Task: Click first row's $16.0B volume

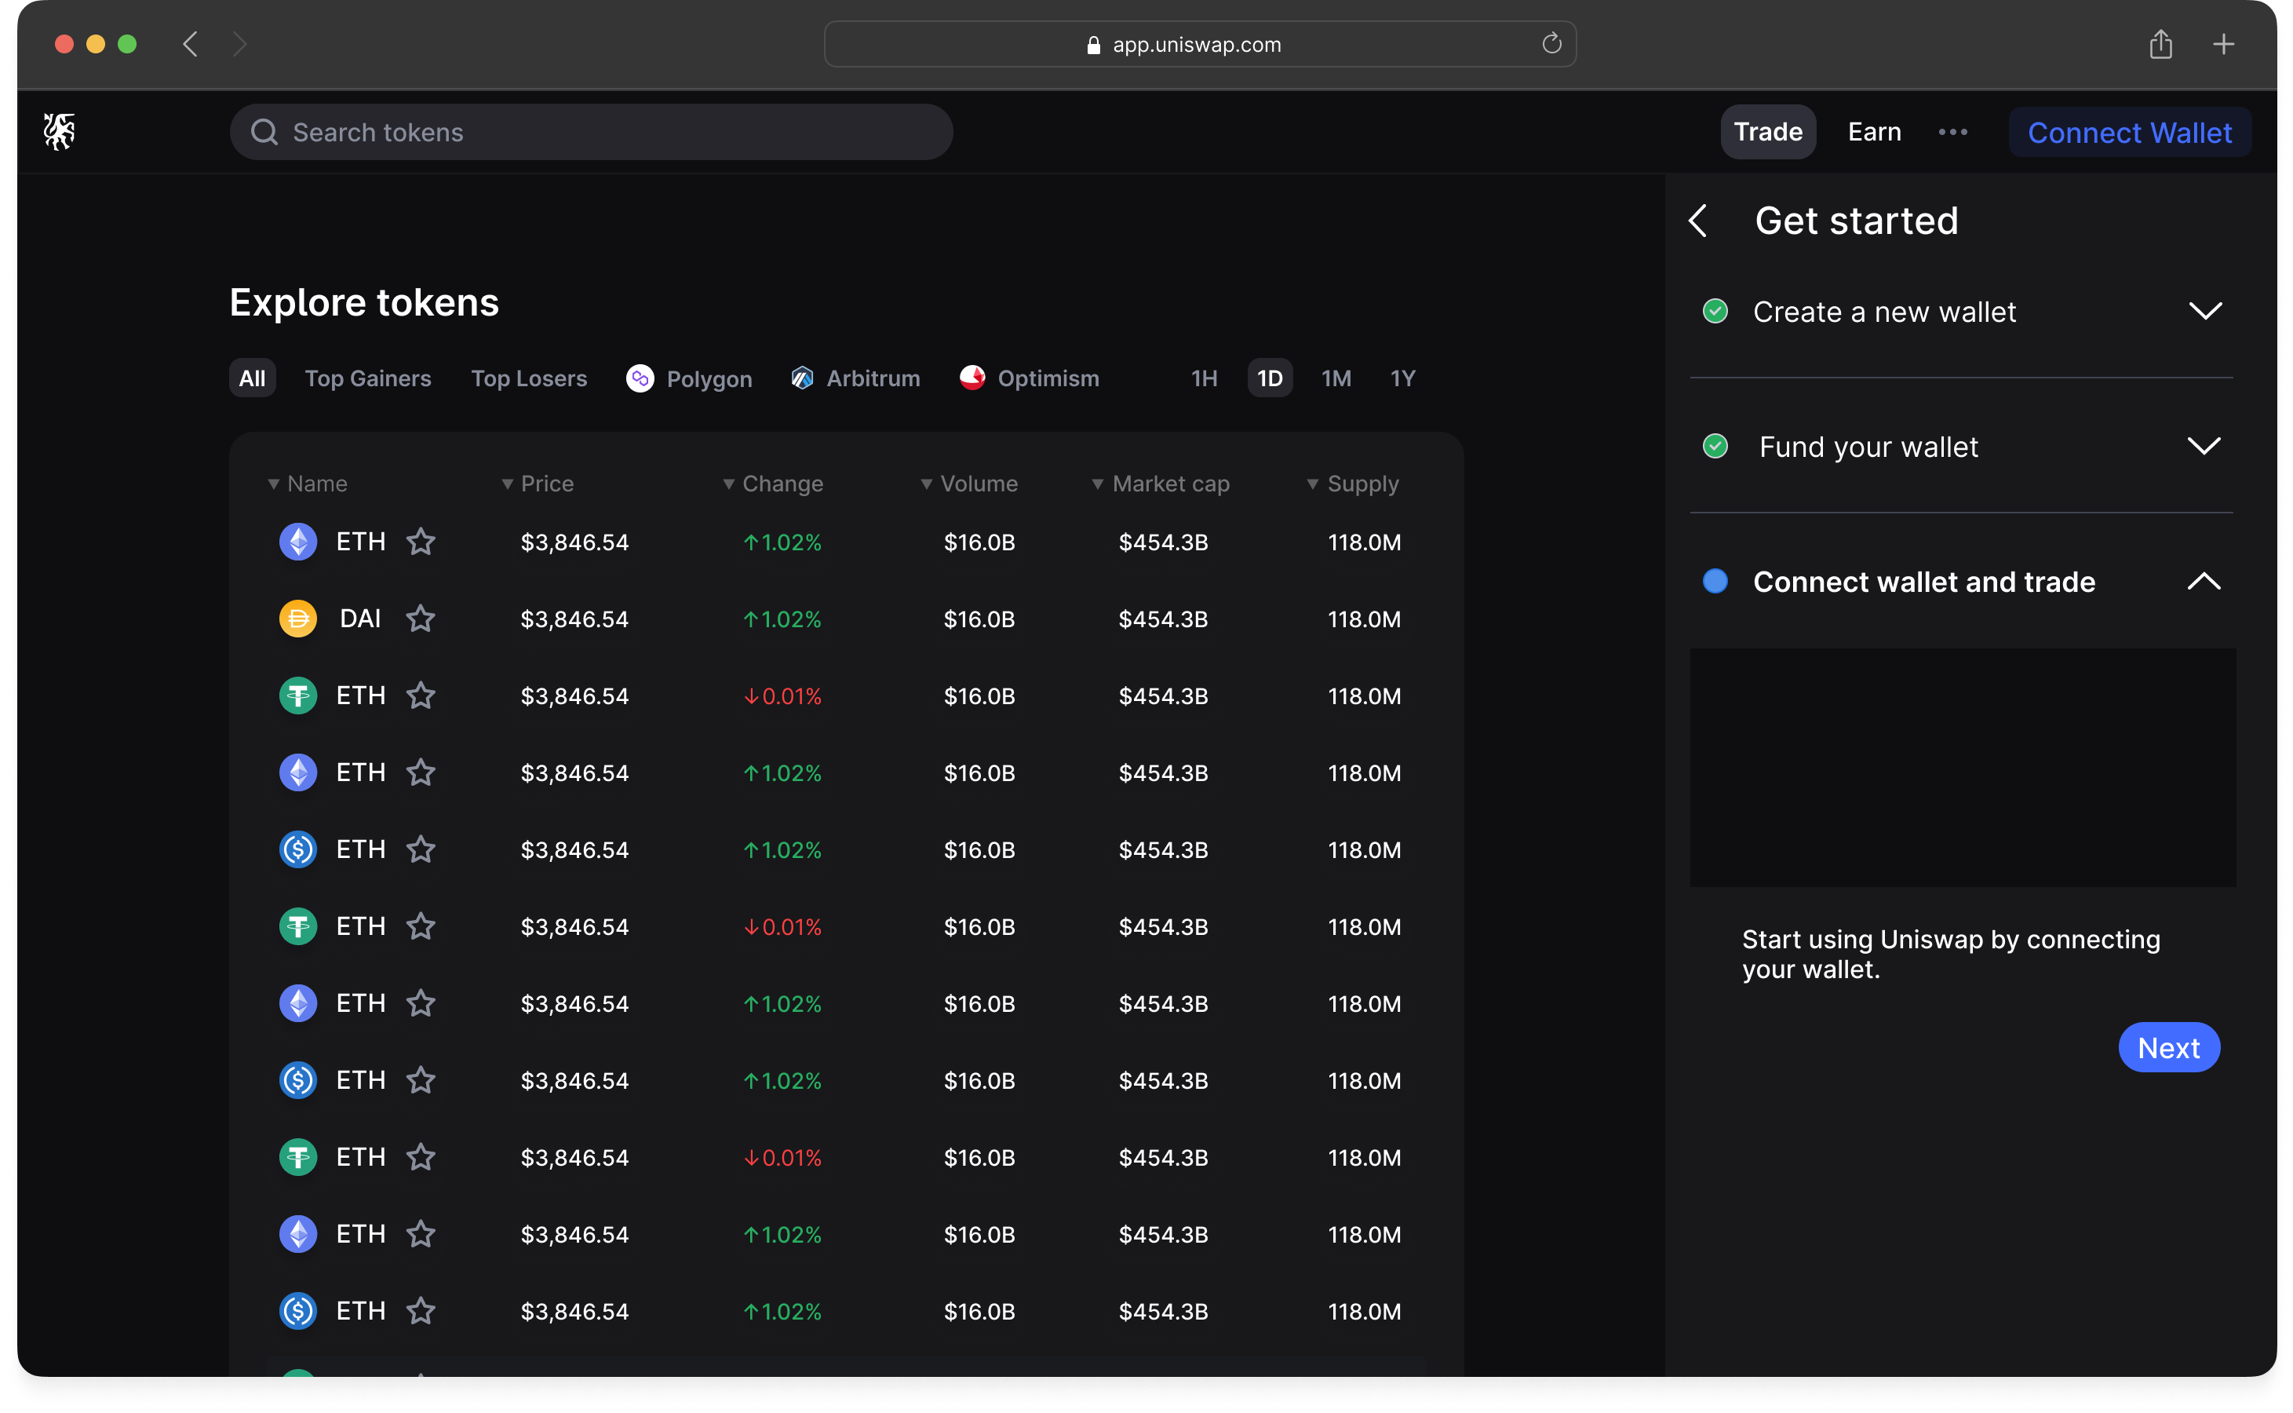Action: [979, 542]
